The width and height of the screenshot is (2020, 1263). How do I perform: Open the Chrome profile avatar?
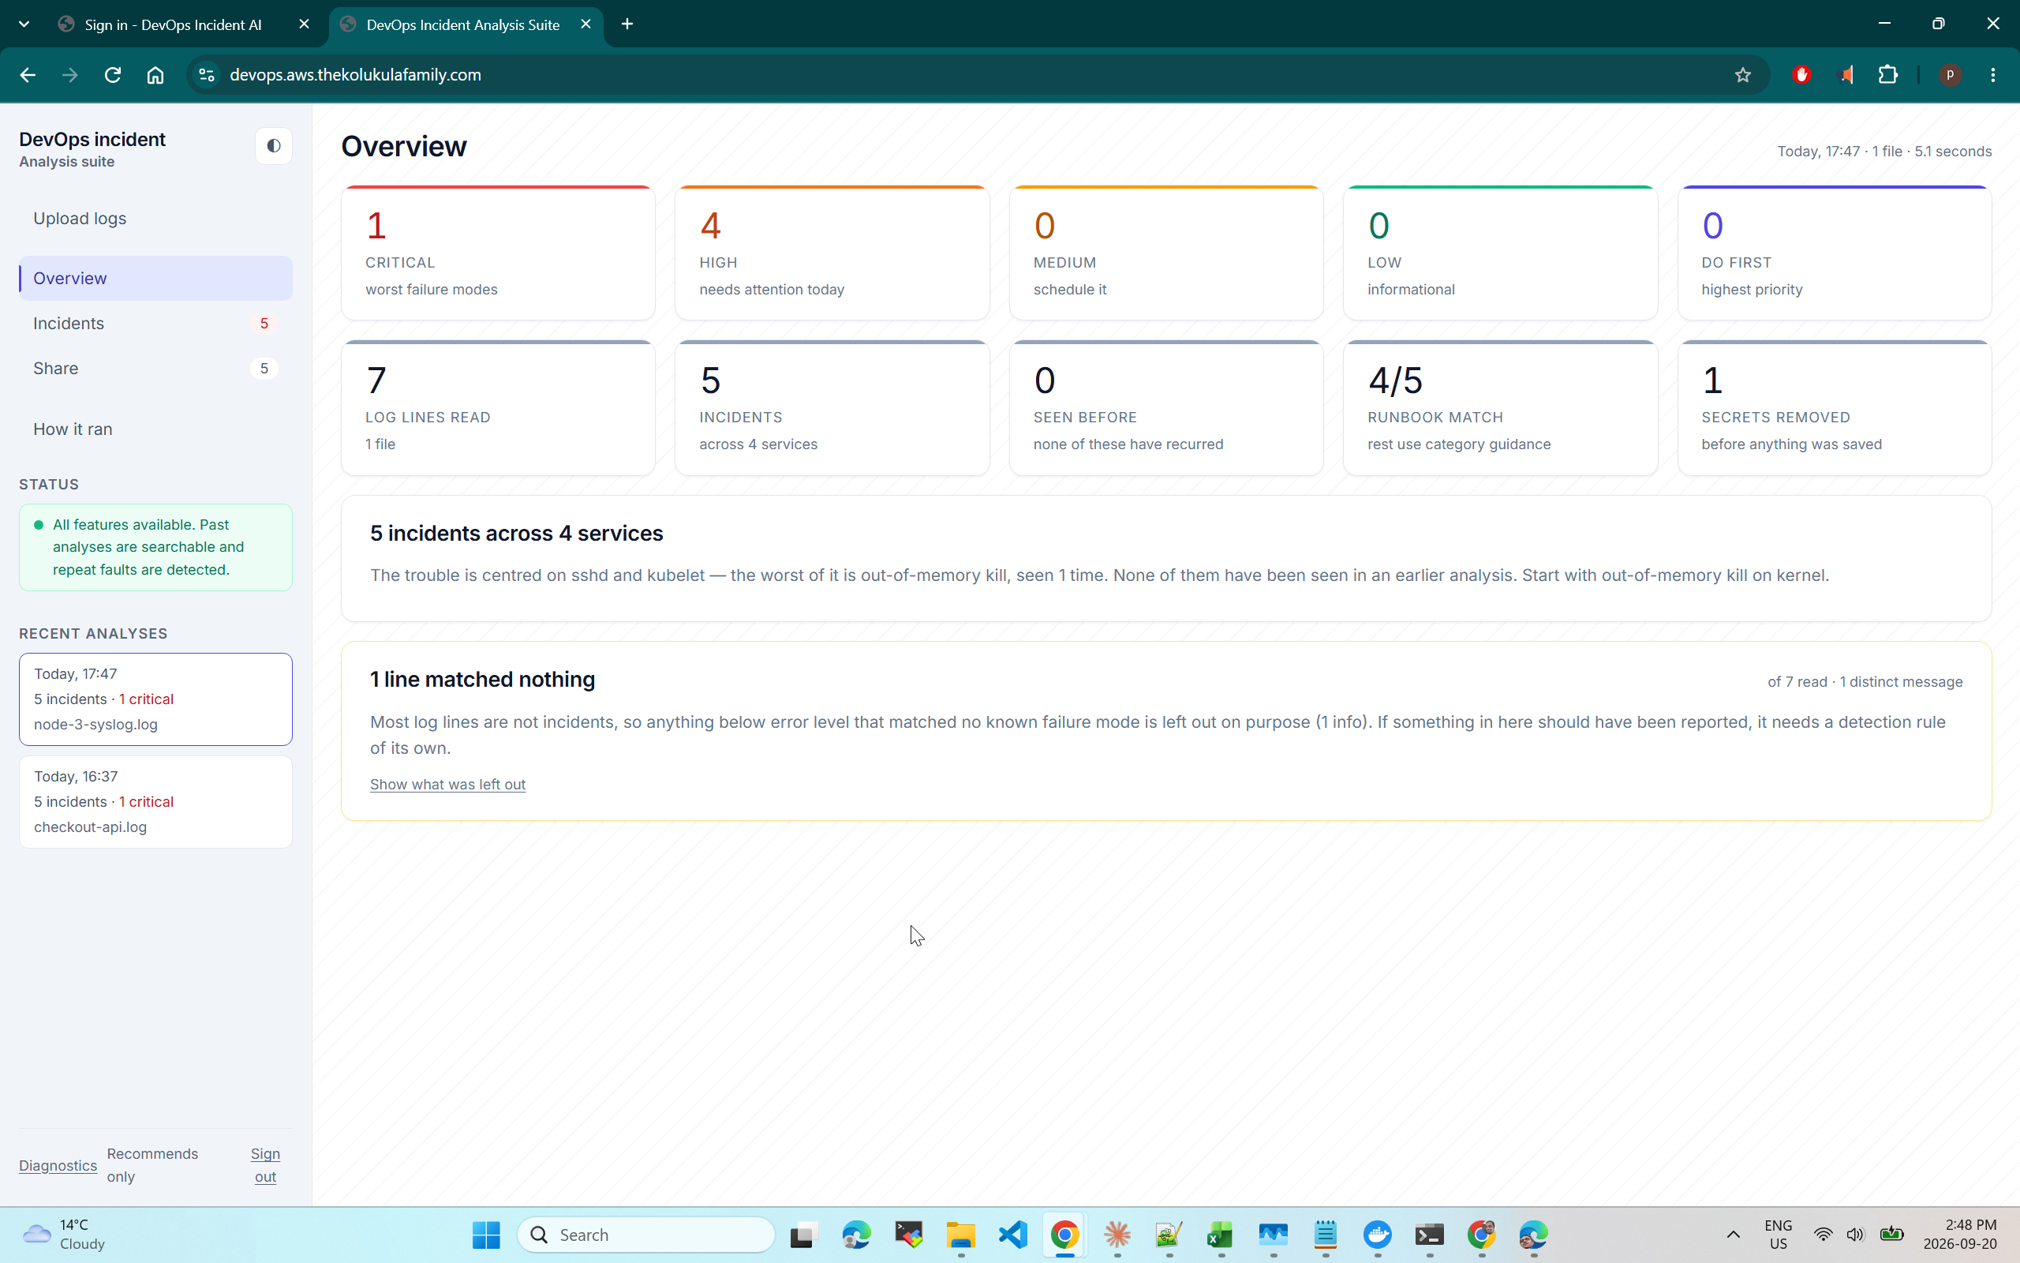tap(1950, 75)
